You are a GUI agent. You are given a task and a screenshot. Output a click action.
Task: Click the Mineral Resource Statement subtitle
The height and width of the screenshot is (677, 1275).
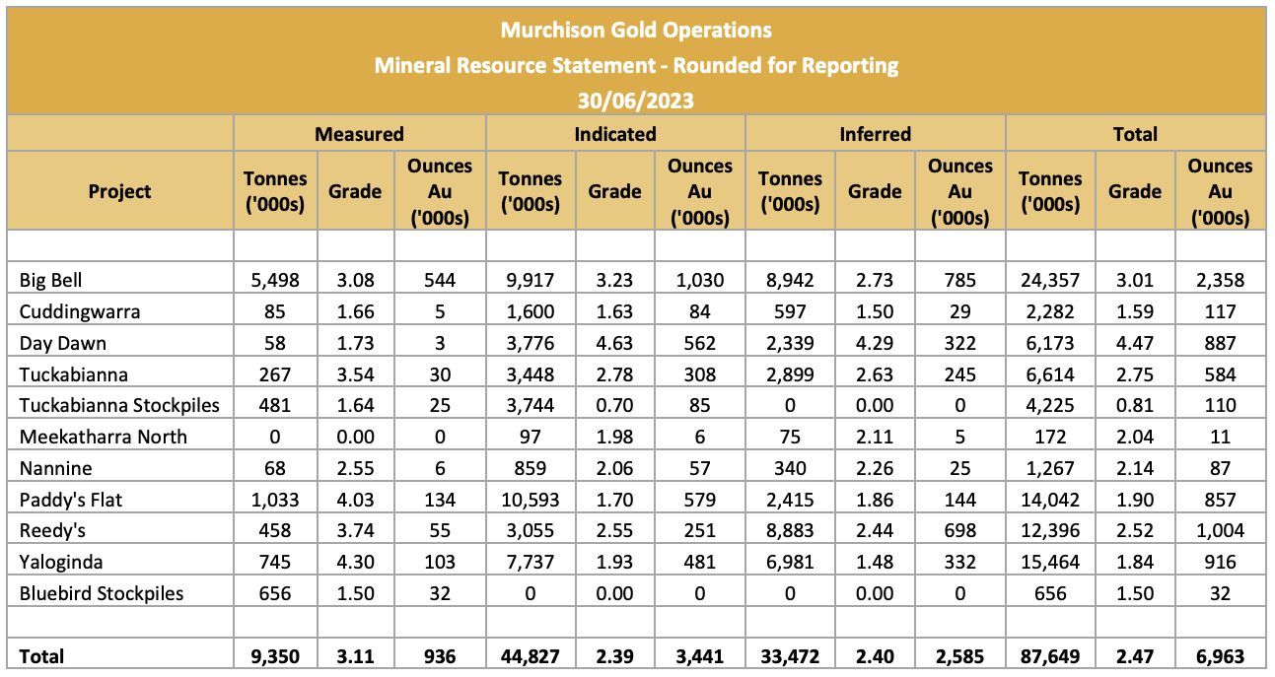pos(636,65)
